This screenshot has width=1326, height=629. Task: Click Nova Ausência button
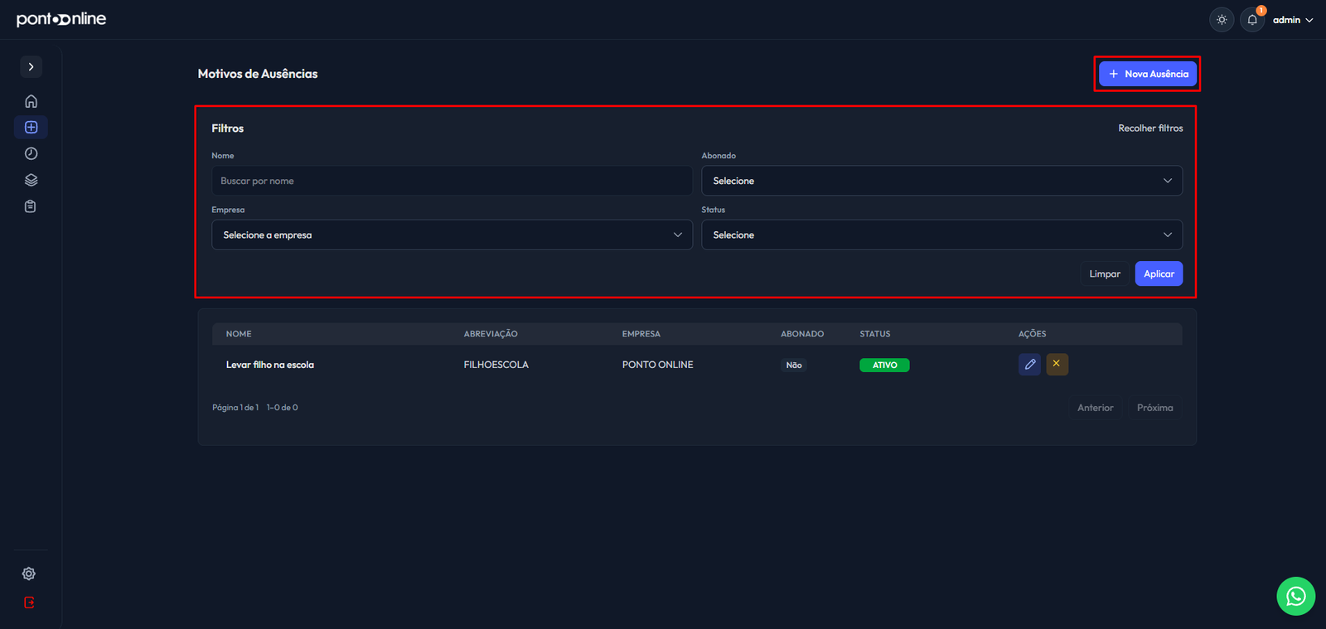pyautogui.click(x=1147, y=74)
